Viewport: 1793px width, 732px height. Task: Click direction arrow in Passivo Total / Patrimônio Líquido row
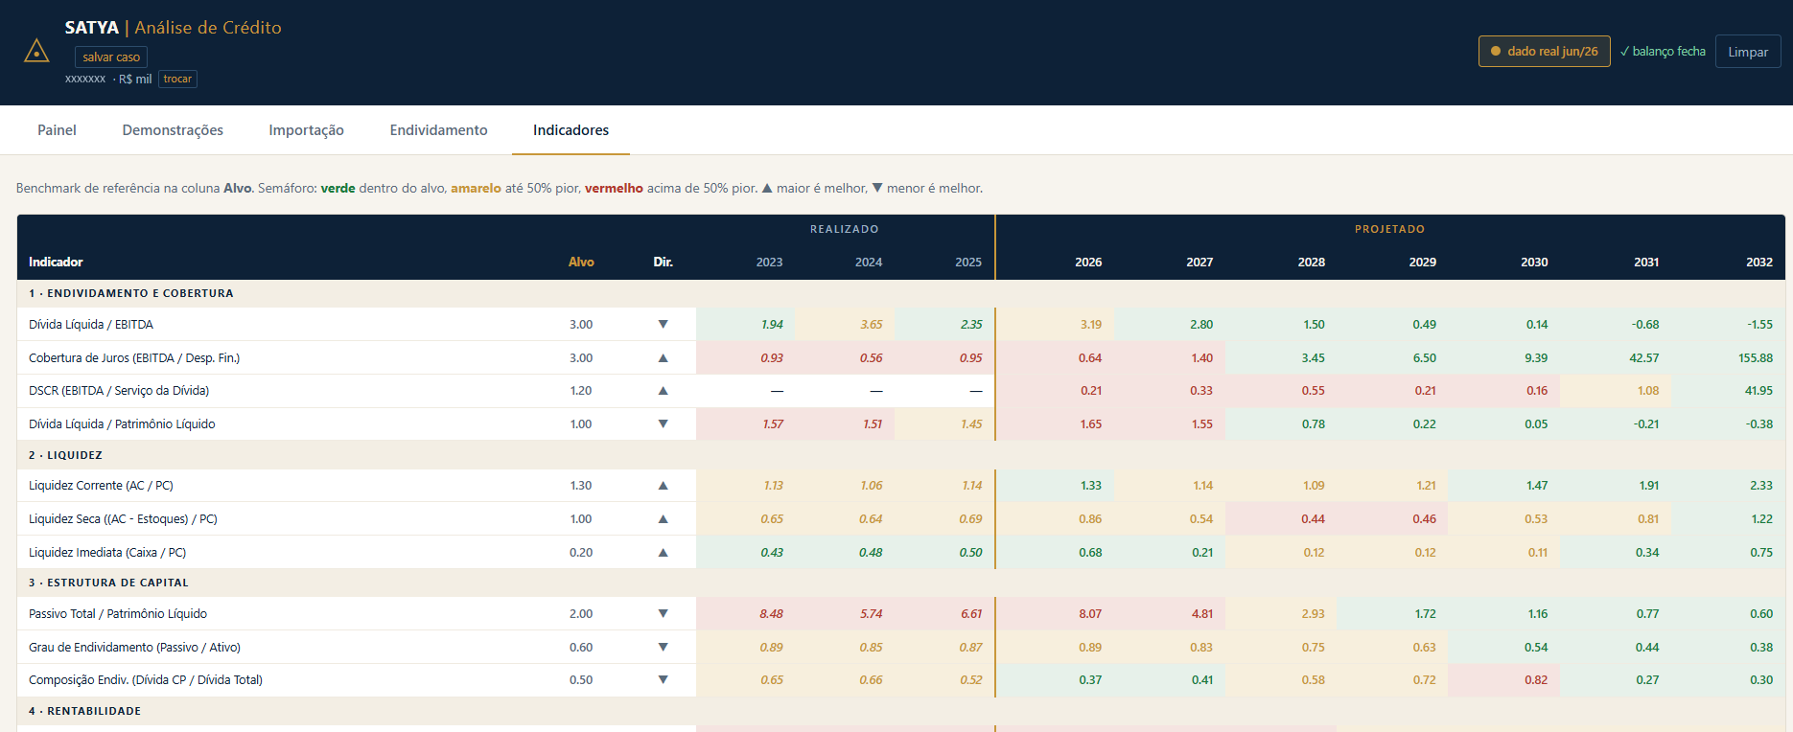pyautogui.click(x=663, y=614)
